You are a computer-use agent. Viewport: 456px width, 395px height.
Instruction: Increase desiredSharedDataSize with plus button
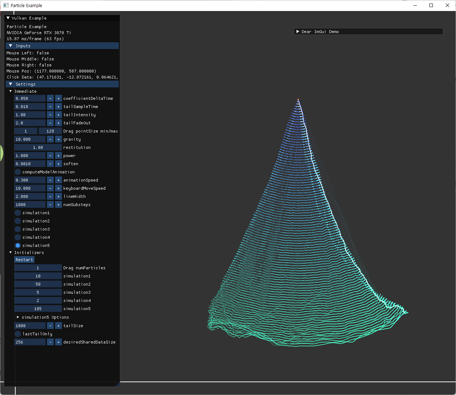pos(58,342)
